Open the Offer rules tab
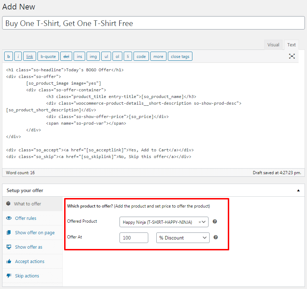This screenshot has width=307, height=289. (x=33, y=218)
